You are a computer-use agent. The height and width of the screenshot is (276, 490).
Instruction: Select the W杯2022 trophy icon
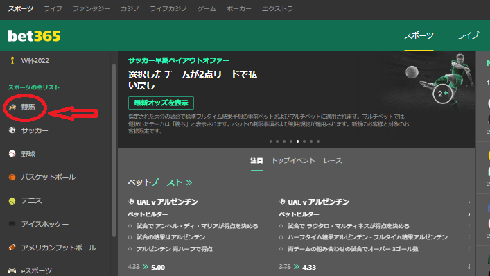[12, 60]
